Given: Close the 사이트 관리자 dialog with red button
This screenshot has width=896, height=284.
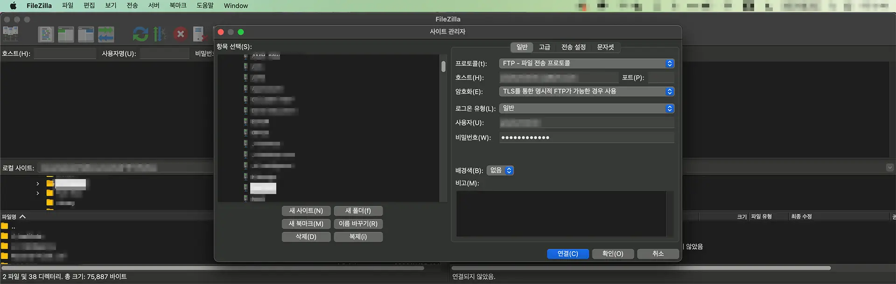Looking at the screenshot, I should pyautogui.click(x=221, y=32).
